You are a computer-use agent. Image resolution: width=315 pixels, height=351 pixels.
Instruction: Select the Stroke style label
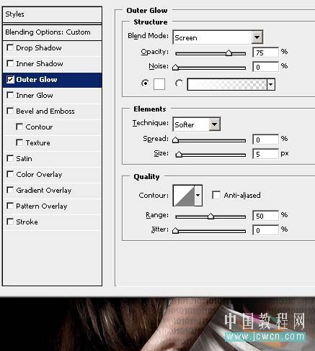[x=27, y=222]
